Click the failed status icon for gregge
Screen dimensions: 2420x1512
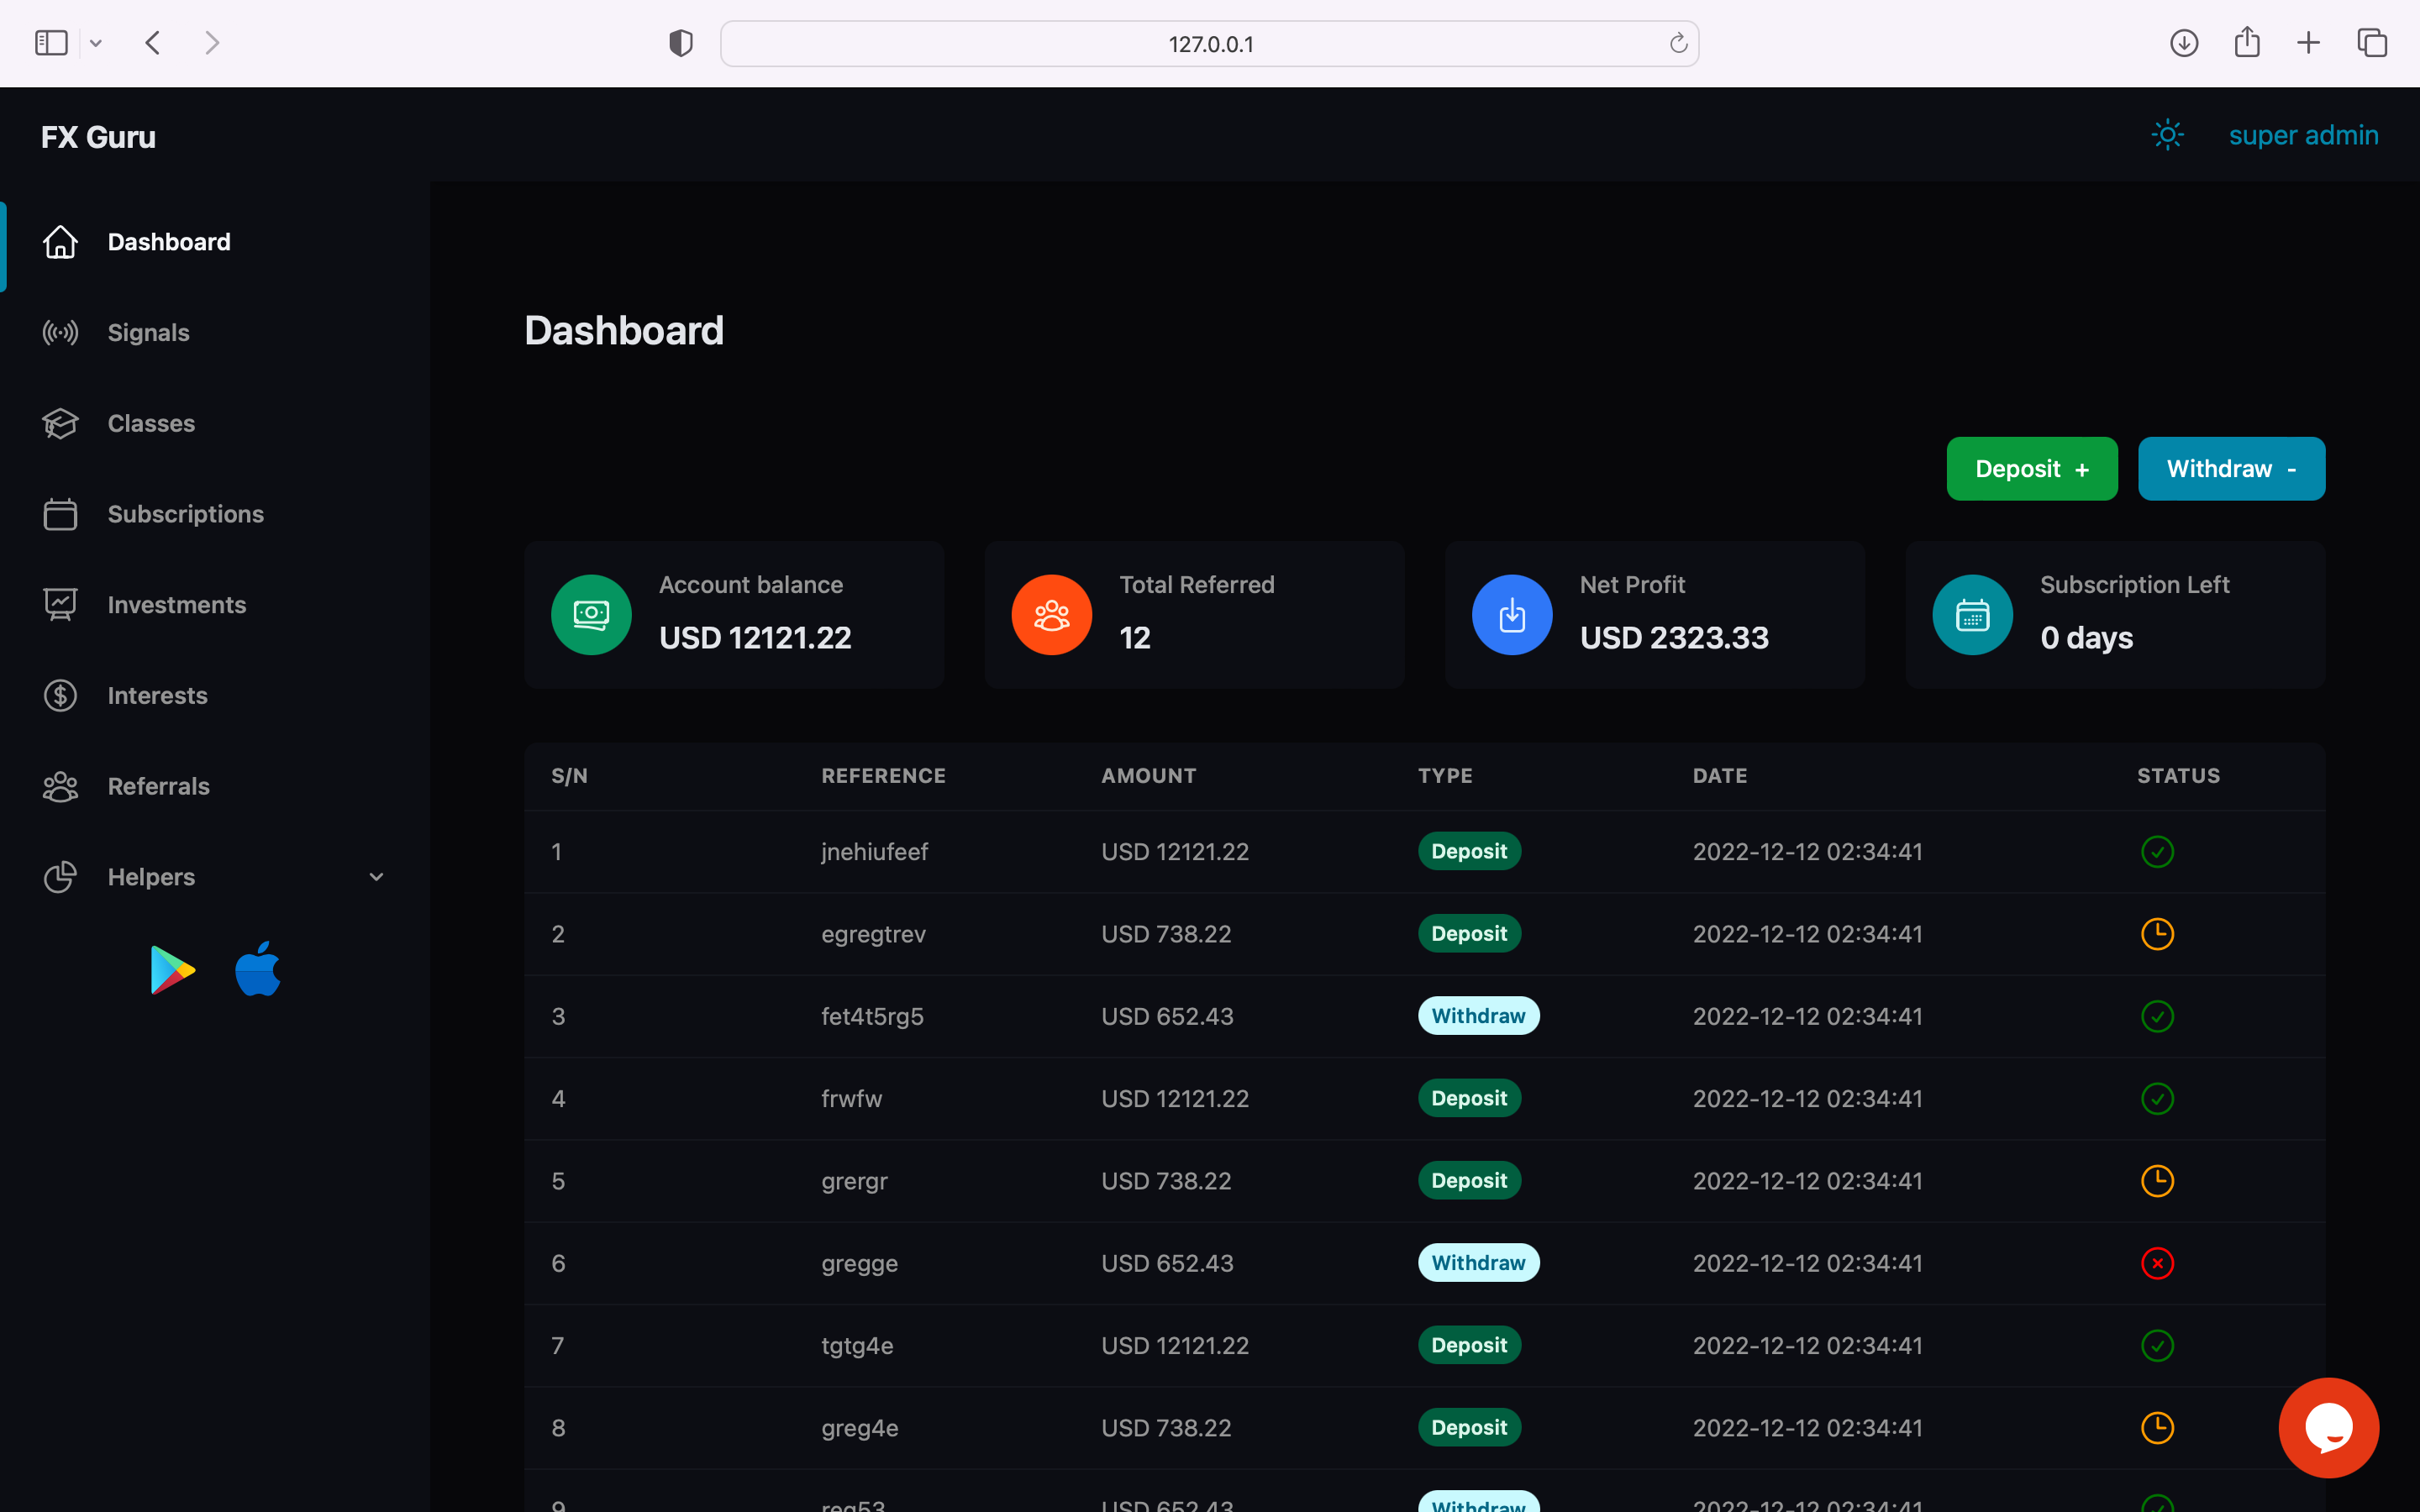pos(2157,1263)
